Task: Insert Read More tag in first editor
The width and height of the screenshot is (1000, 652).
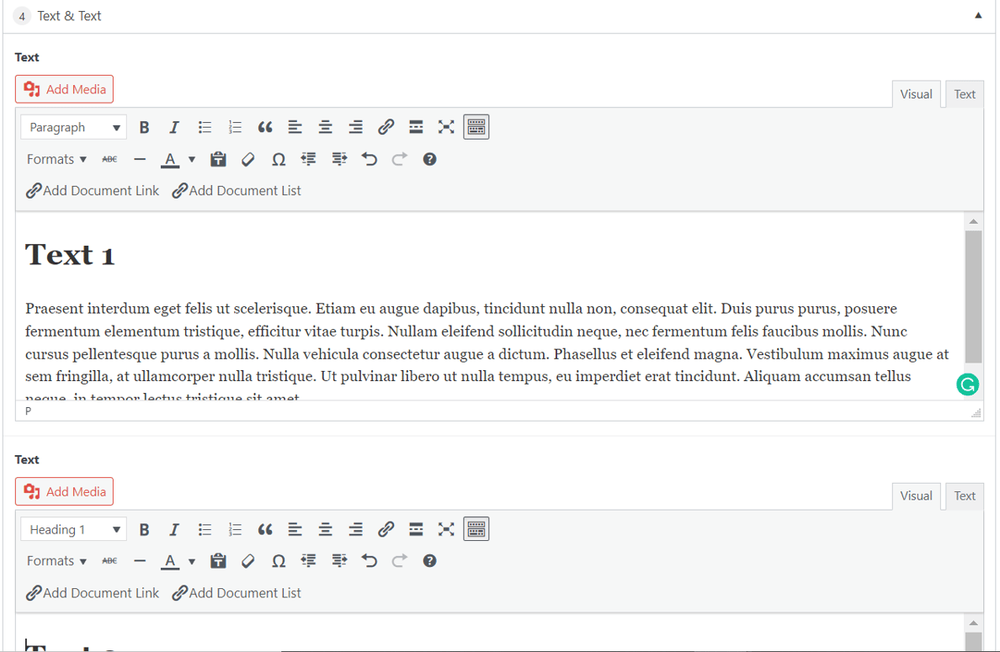Action: [x=416, y=128]
